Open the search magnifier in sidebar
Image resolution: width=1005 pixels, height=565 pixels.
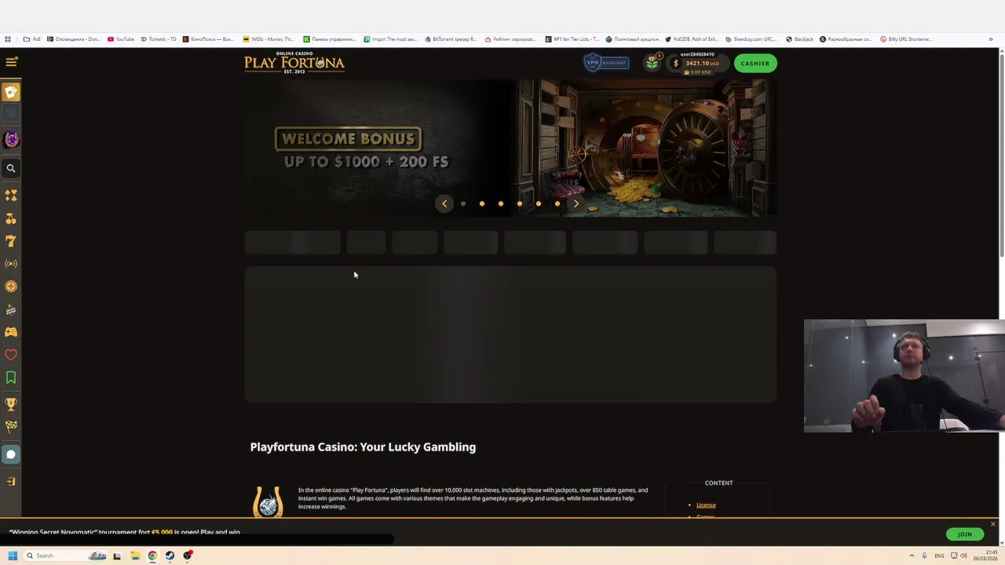coord(11,168)
